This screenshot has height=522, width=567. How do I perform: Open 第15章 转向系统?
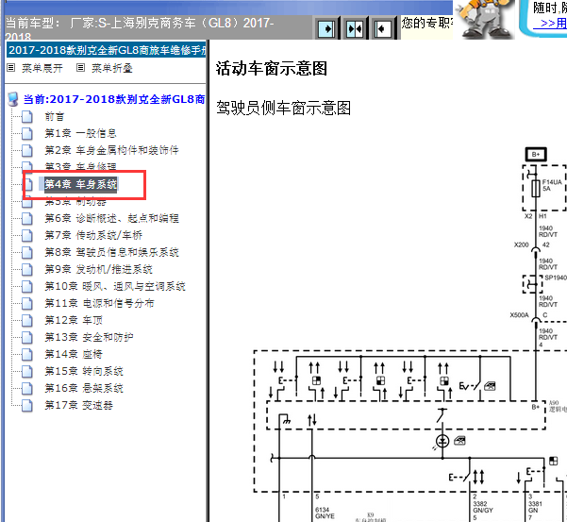click(x=84, y=371)
